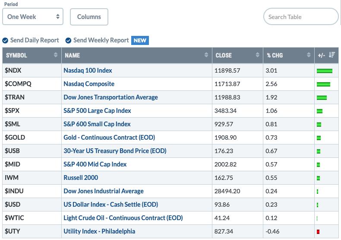Toggle Send Weekly Report checkbox
Screen dimensions: 341x240
point(68,41)
